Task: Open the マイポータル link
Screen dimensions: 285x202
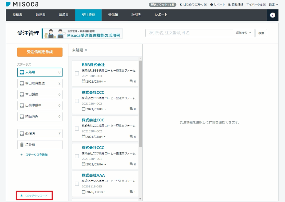Action: pos(256,5)
